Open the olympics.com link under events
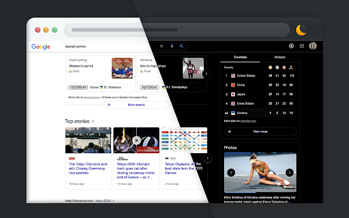The width and height of the screenshot is (349, 218). pyautogui.click(x=92, y=98)
